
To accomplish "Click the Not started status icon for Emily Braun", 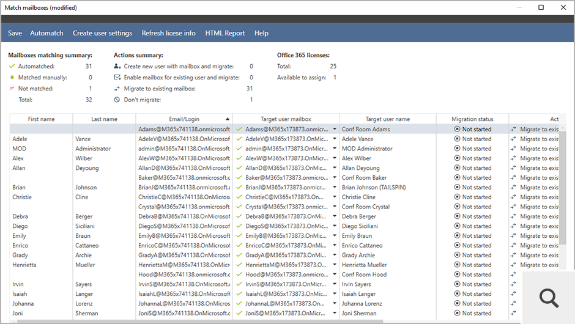I will coord(457,236).
